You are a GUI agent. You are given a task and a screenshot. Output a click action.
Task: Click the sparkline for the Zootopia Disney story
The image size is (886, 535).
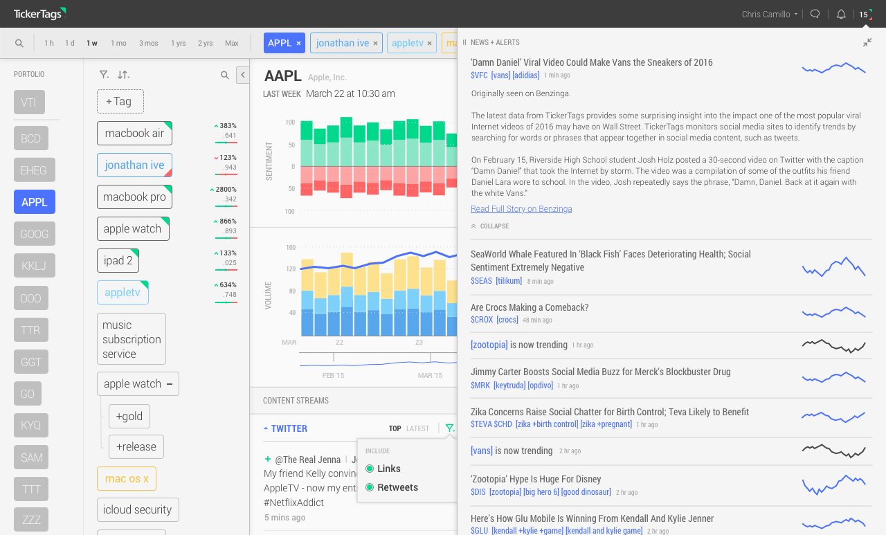click(833, 484)
